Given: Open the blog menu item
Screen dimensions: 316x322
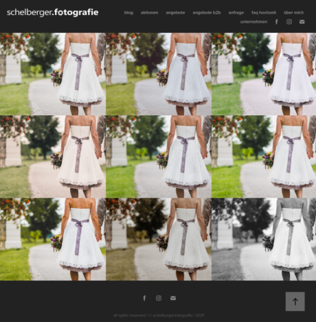Looking at the screenshot, I should pos(128,12).
